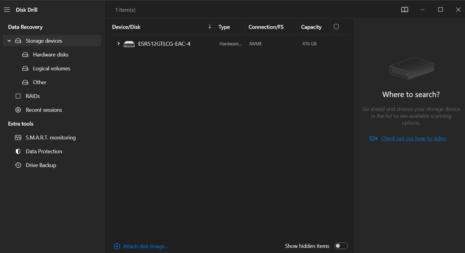Open S.M.A.R.T. monitoring tool
465x253 pixels.
(52, 138)
